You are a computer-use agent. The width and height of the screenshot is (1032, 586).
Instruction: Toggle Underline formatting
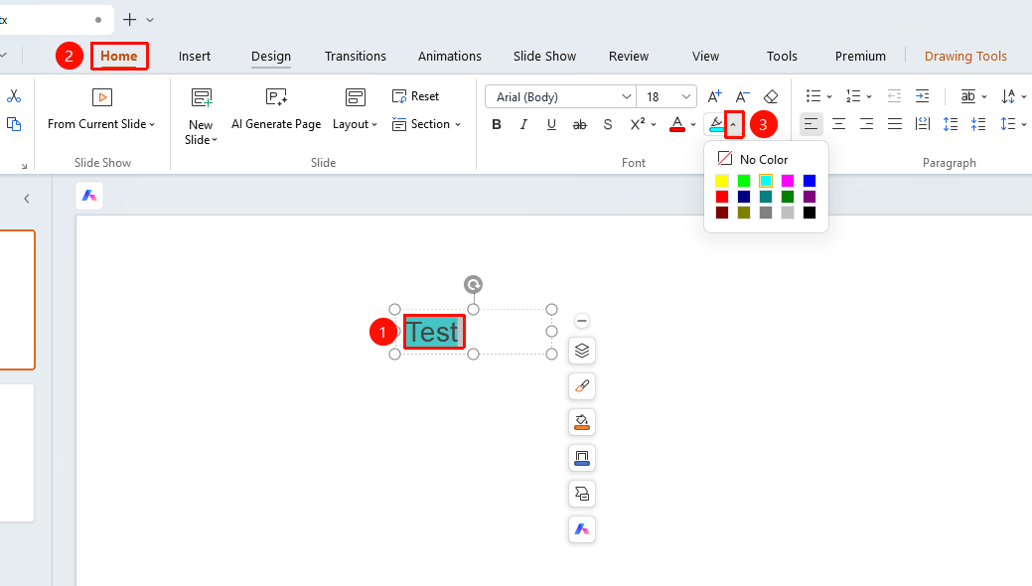coord(551,124)
